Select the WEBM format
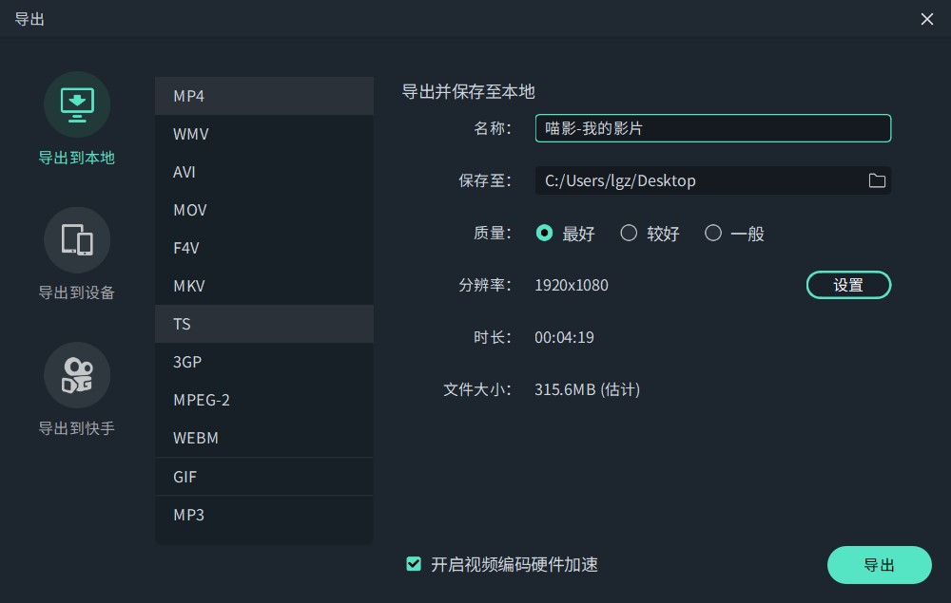Viewport: 951px width, 603px height. click(x=263, y=438)
